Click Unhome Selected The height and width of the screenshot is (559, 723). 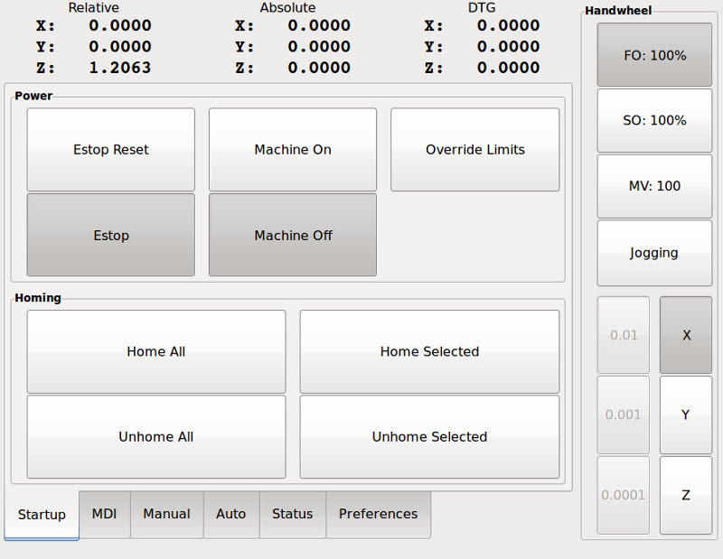[428, 436]
